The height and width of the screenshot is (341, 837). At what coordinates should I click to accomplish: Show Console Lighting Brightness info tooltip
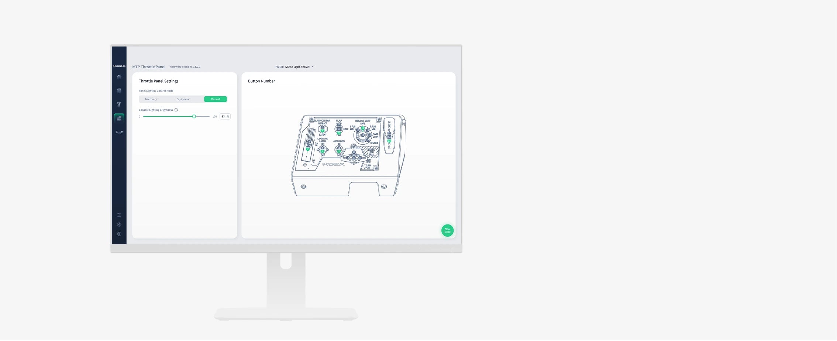coord(176,110)
